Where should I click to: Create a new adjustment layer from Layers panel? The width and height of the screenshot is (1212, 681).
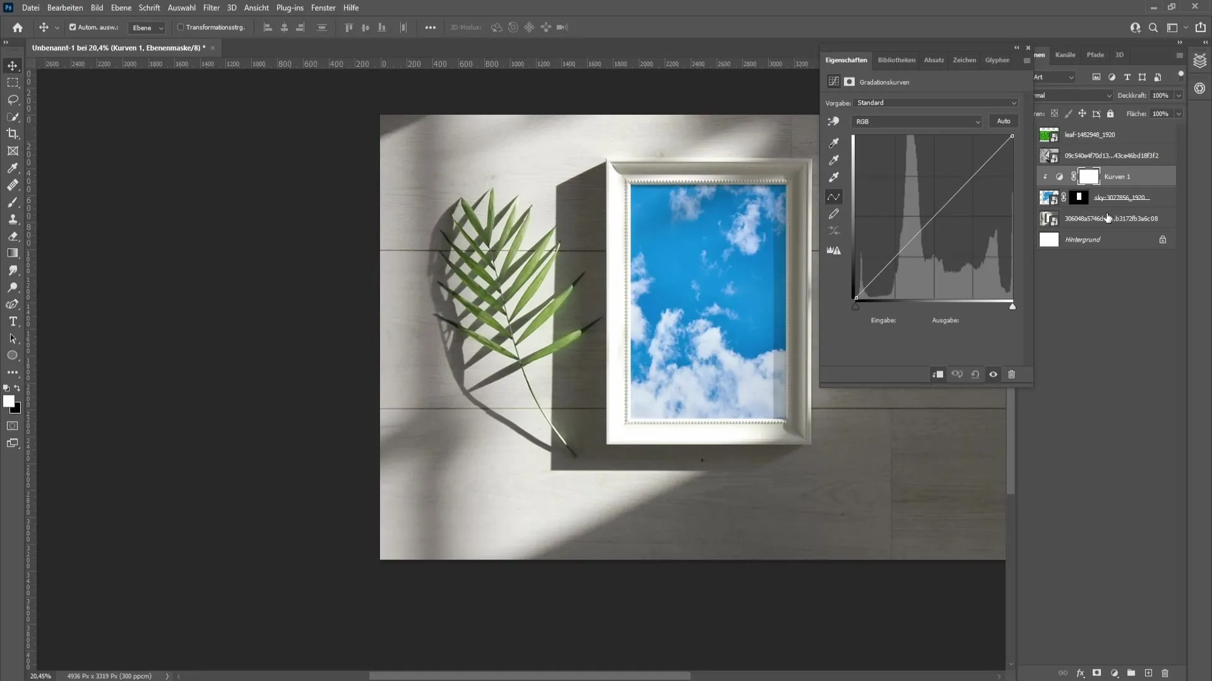(x=1114, y=673)
